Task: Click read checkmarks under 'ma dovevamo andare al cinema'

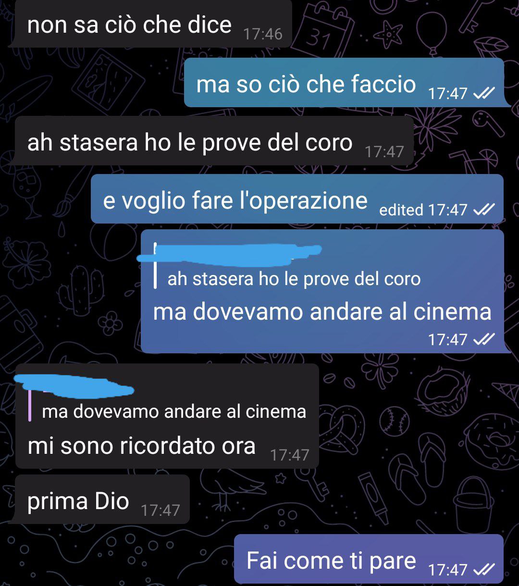Action: [484, 339]
